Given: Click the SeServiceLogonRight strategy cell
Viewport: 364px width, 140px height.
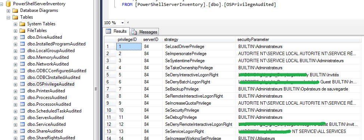Looking at the screenshot, I should tap(199, 131).
